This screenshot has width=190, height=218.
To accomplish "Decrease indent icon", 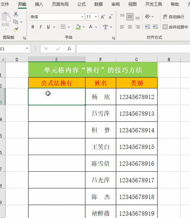I will point(147,27).
